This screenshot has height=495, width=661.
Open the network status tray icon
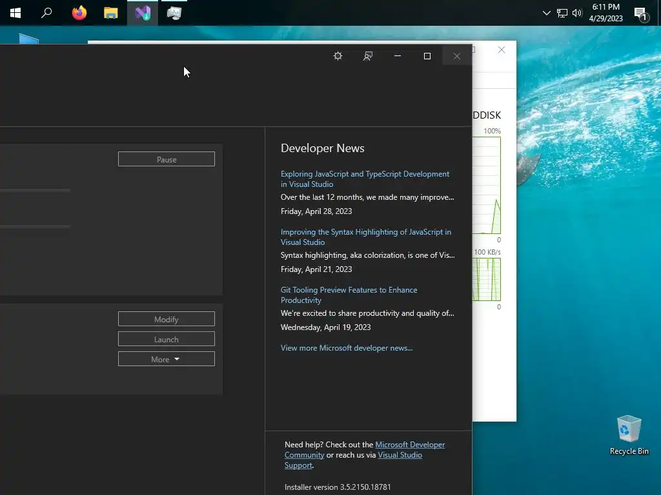(x=562, y=13)
